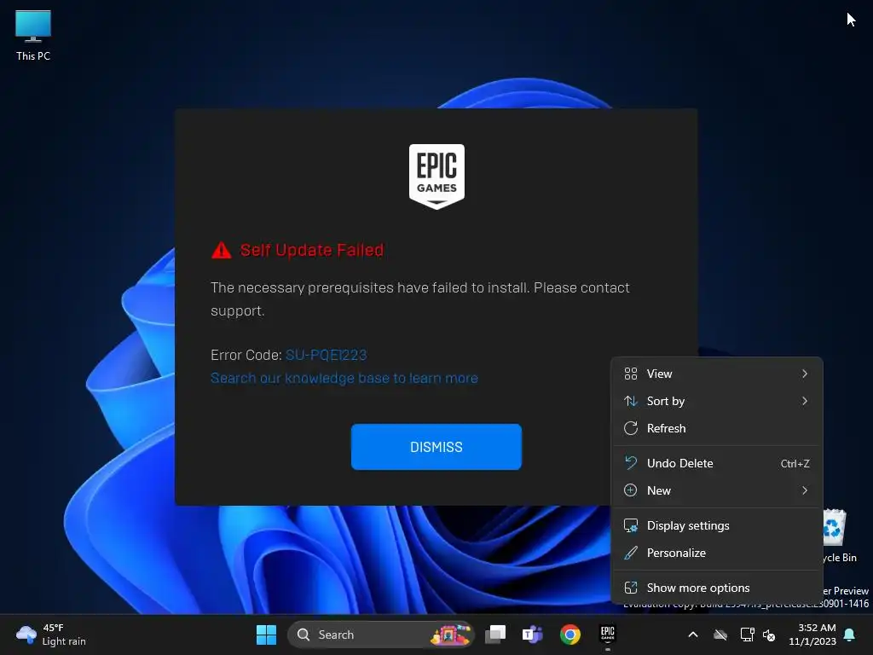Show hidden system tray icons
The height and width of the screenshot is (655, 873).
[x=693, y=635]
